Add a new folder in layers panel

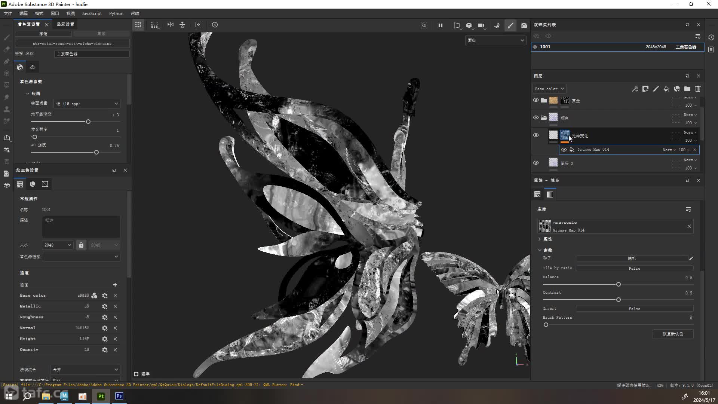tap(687, 89)
